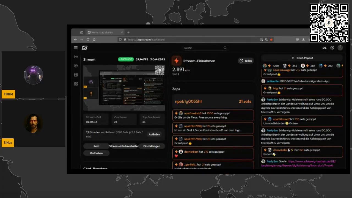Click browser forward arrow
The height and width of the screenshot is (198, 352).
[82, 40]
